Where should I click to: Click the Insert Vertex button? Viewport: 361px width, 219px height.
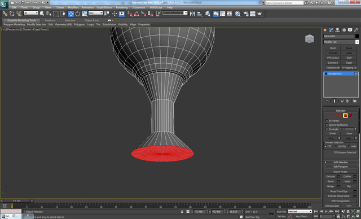click(x=341, y=172)
